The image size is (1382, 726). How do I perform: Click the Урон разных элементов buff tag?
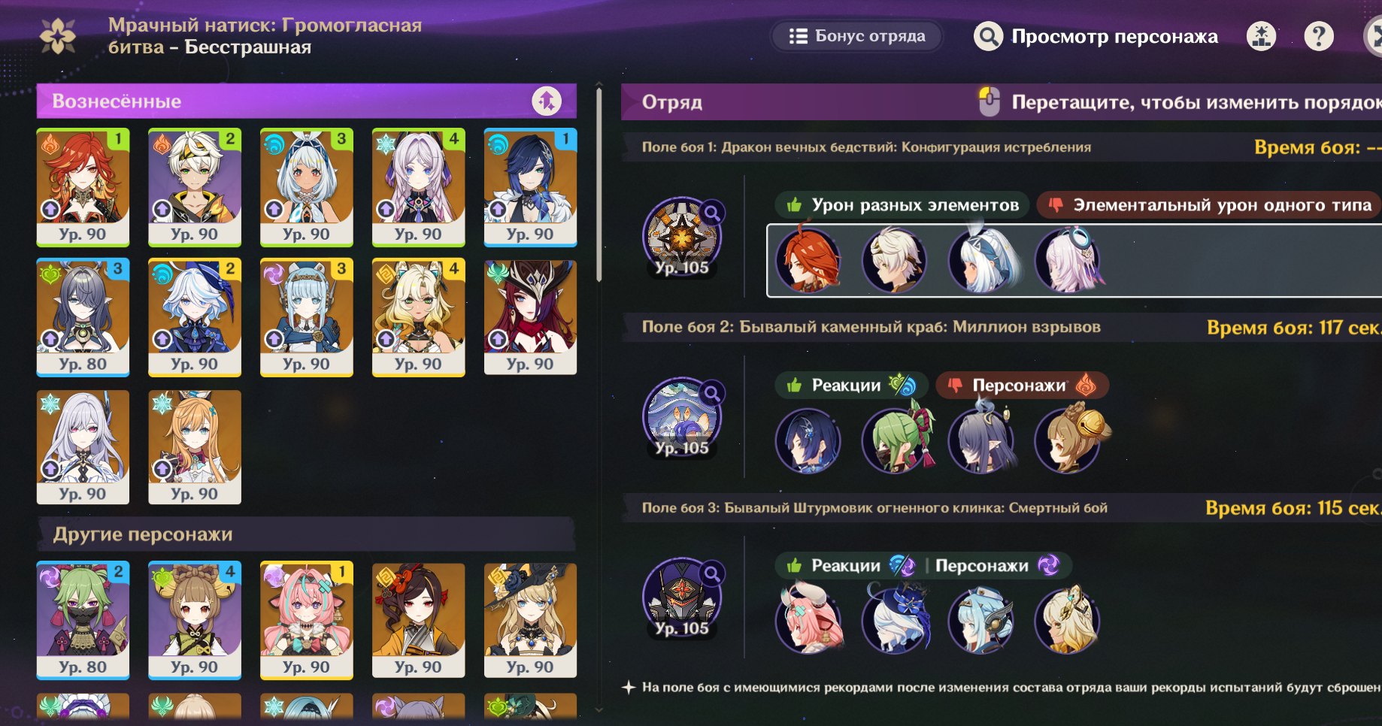click(902, 205)
